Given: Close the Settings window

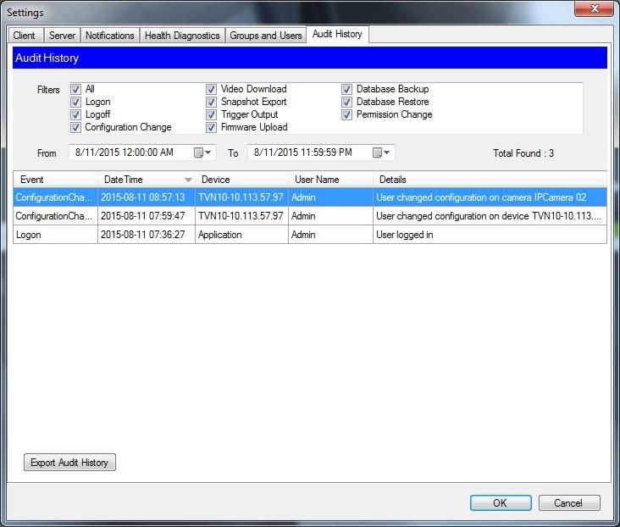Looking at the screenshot, I should point(594,8).
